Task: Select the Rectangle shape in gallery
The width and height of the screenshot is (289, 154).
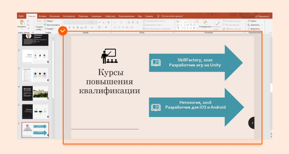Action: 188,22
